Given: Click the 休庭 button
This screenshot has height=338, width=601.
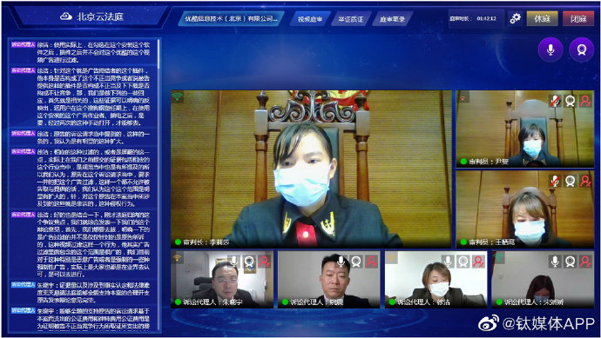Looking at the screenshot, I should click(x=542, y=18).
